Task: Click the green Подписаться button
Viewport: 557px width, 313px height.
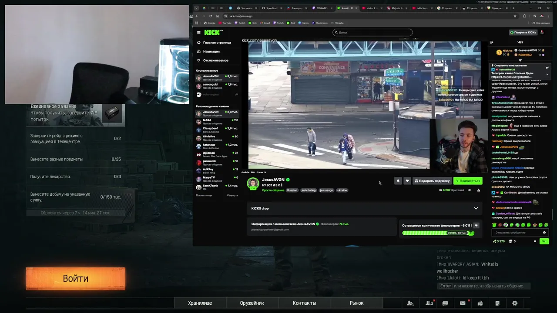Action: 468,181
